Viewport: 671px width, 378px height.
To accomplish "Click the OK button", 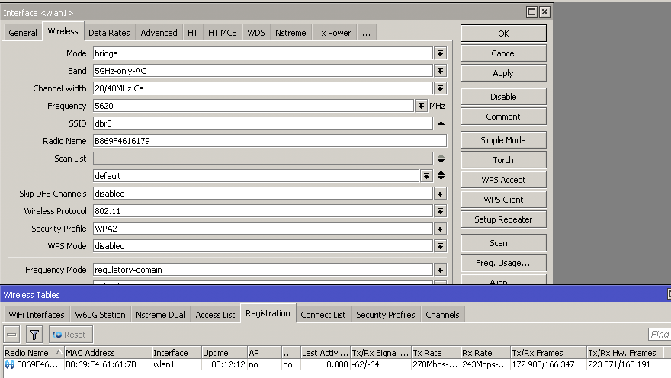I will pyautogui.click(x=503, y=34).
